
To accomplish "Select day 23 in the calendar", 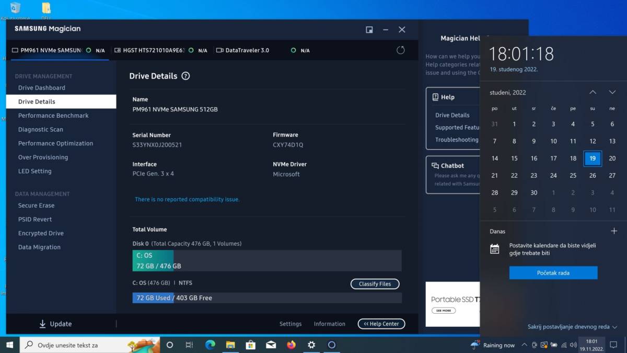I will [x=533, y=176].
